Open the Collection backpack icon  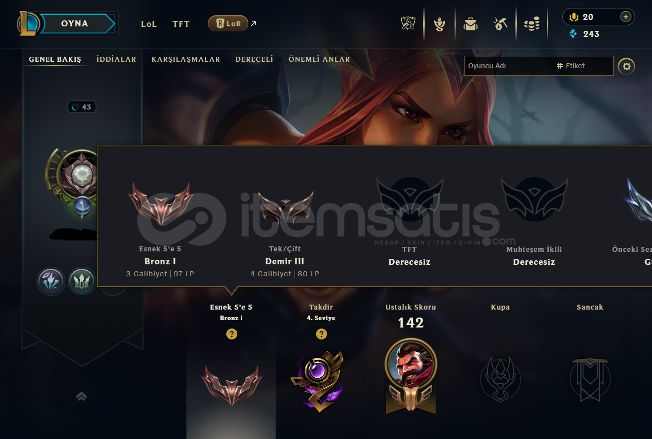click(470, 23)
